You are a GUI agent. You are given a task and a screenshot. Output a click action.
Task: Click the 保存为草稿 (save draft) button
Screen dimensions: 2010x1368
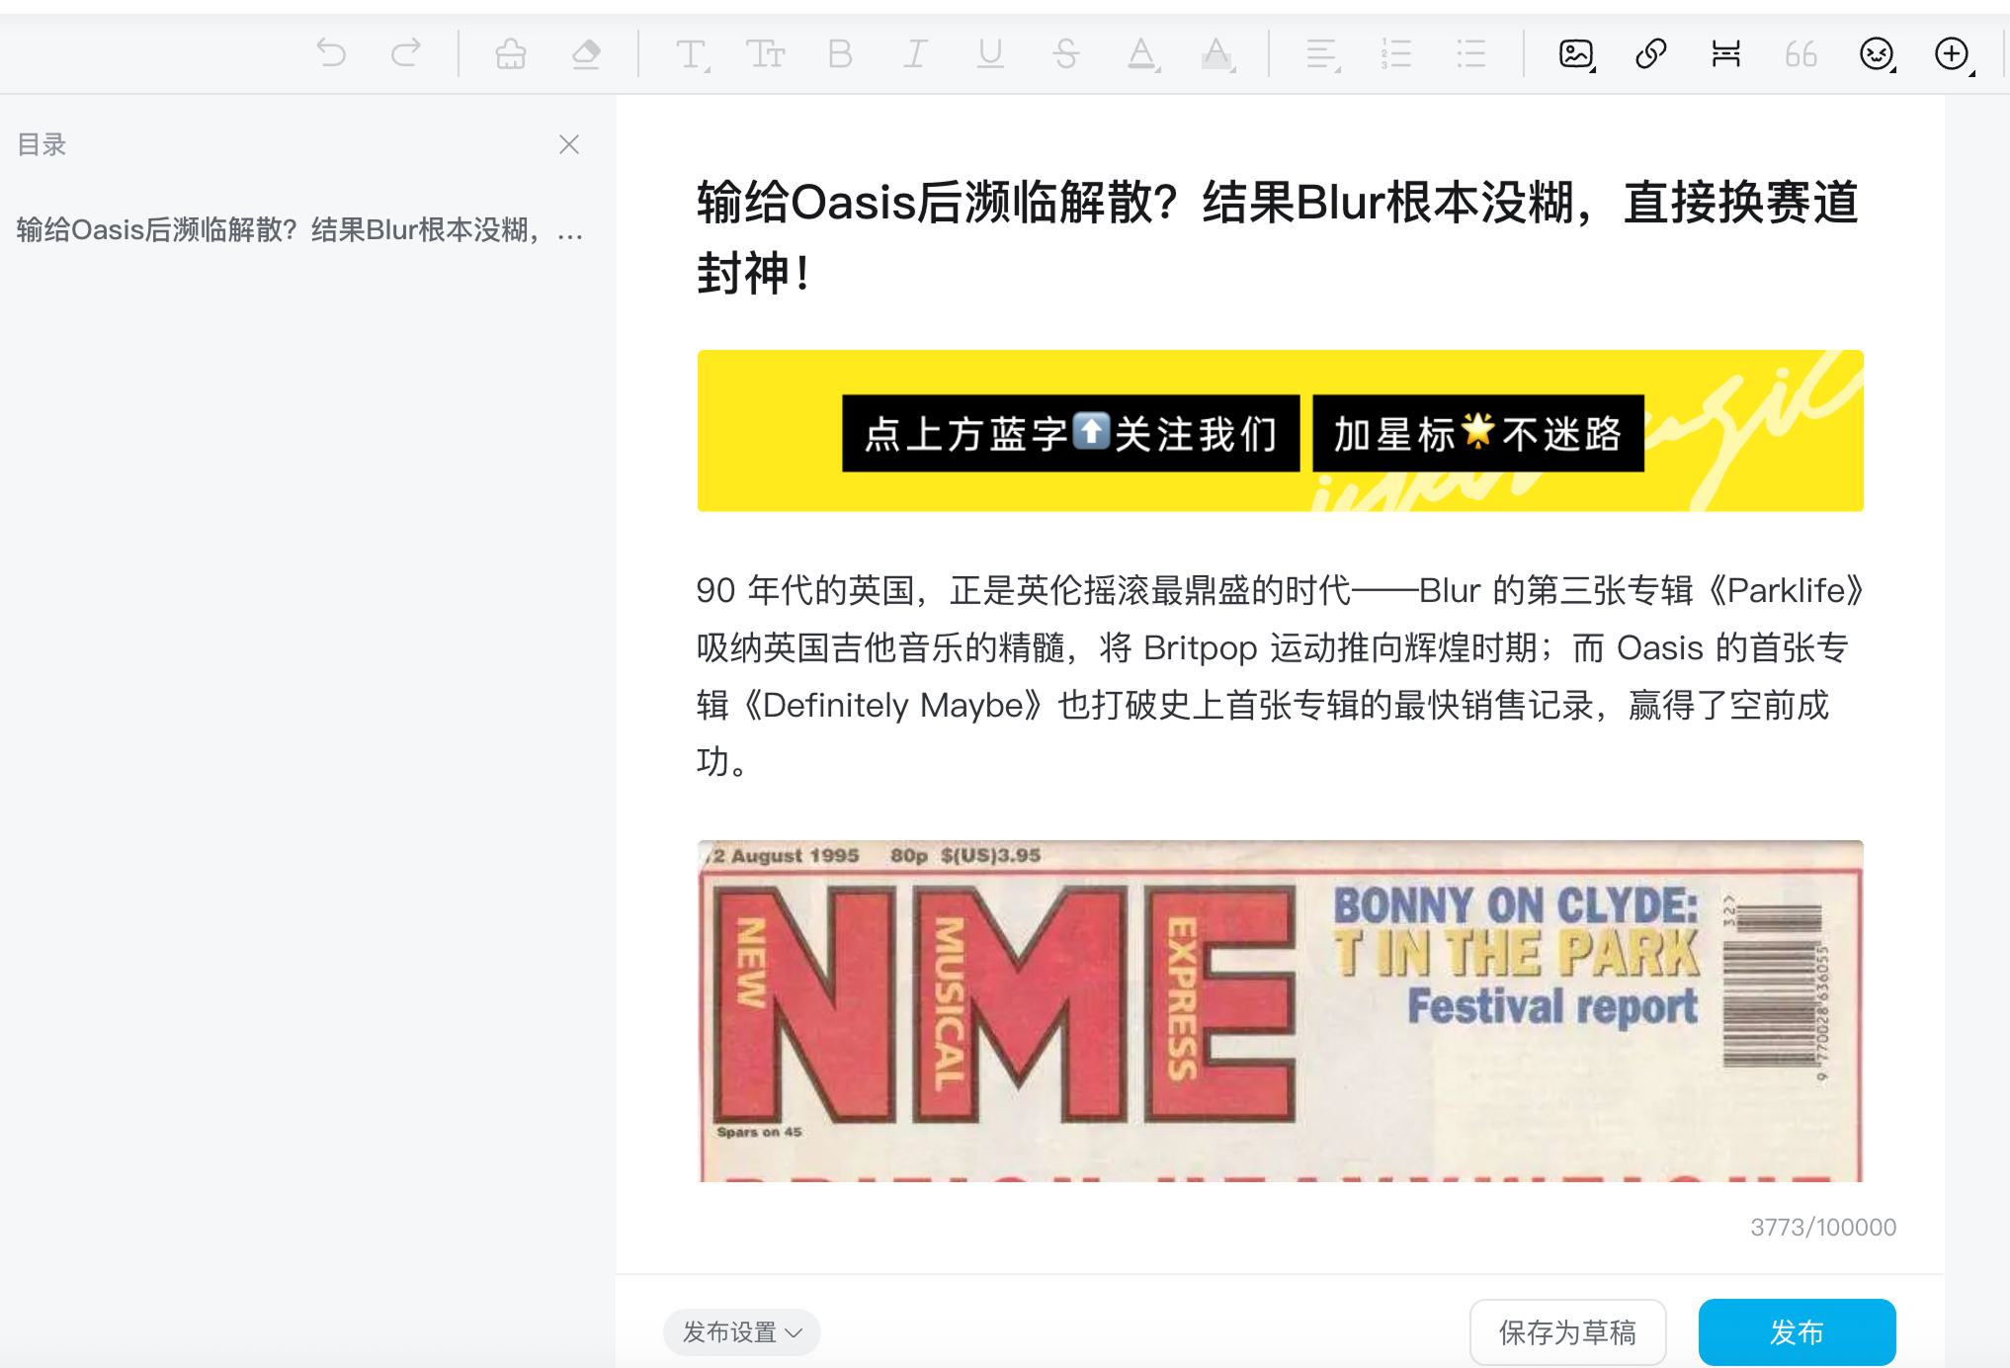tap(1566, 1331)
